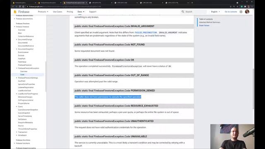Open Exclude in the sidebar

[x=21, y=55]
